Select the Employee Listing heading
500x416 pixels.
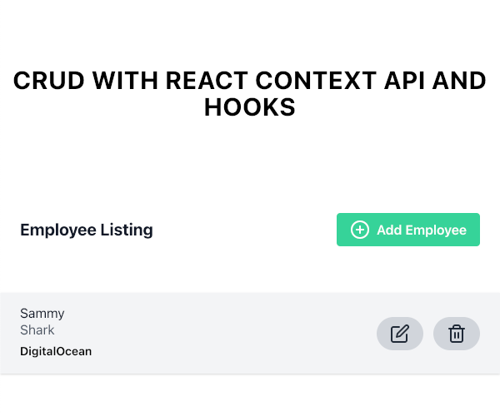coord(87,230)
